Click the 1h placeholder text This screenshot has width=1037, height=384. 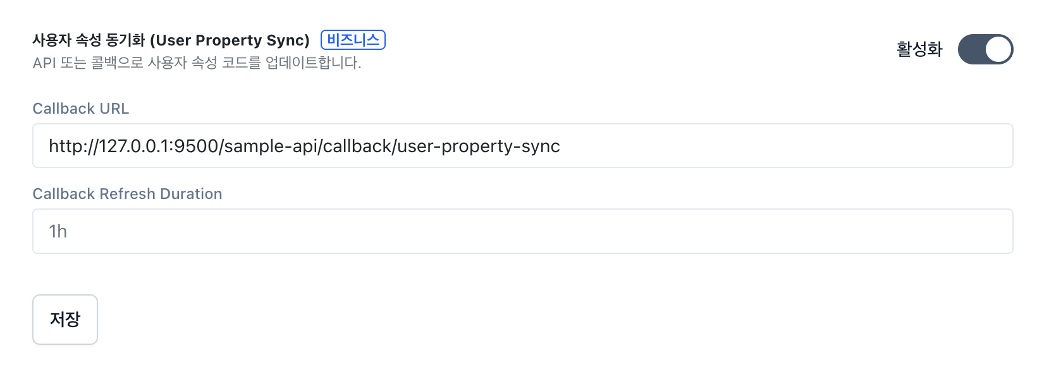(58, 231)
